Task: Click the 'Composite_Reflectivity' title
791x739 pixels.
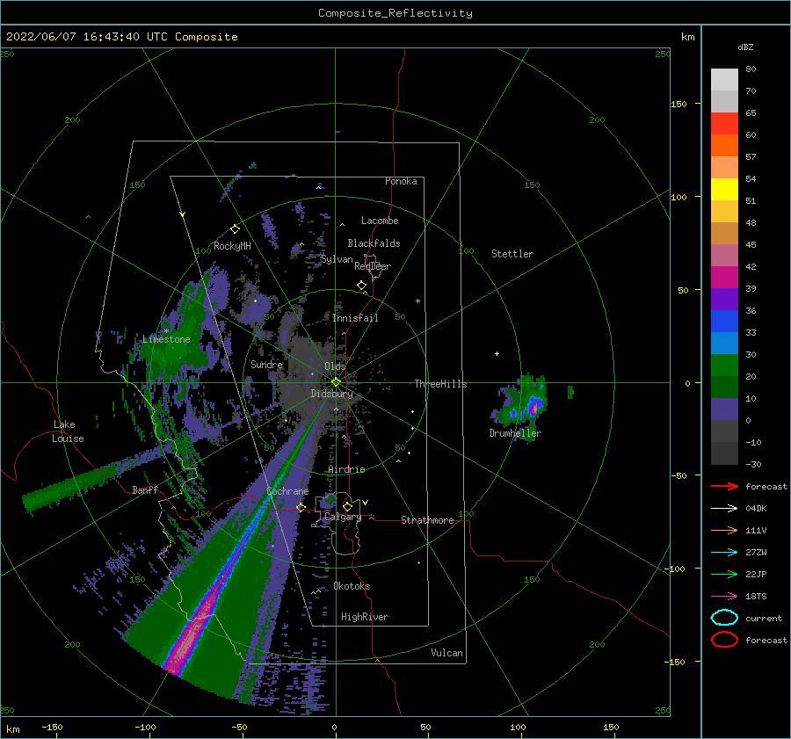Action: pos(395,13)
